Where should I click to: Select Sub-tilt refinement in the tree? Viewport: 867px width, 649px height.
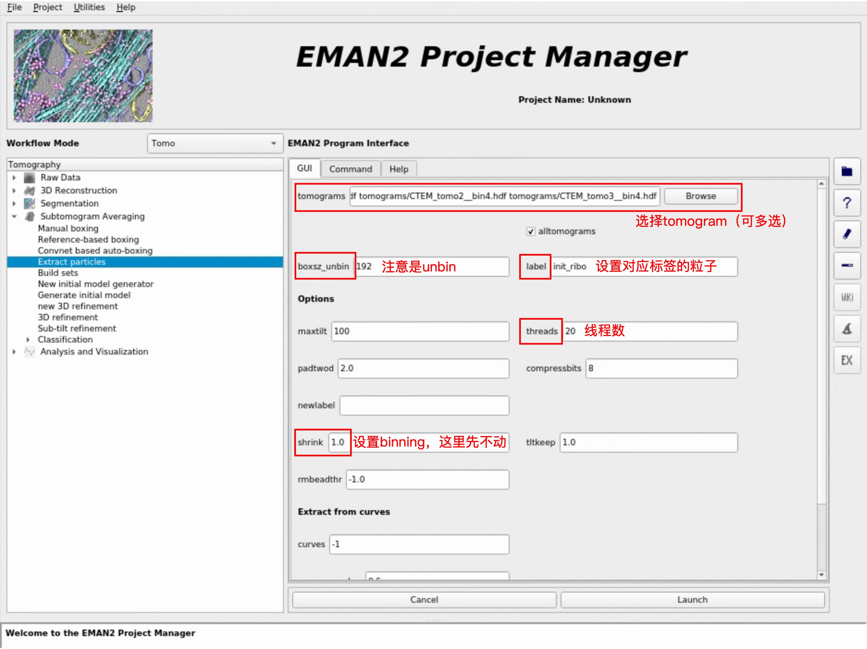pyautogui.click(x=77, y=329)
